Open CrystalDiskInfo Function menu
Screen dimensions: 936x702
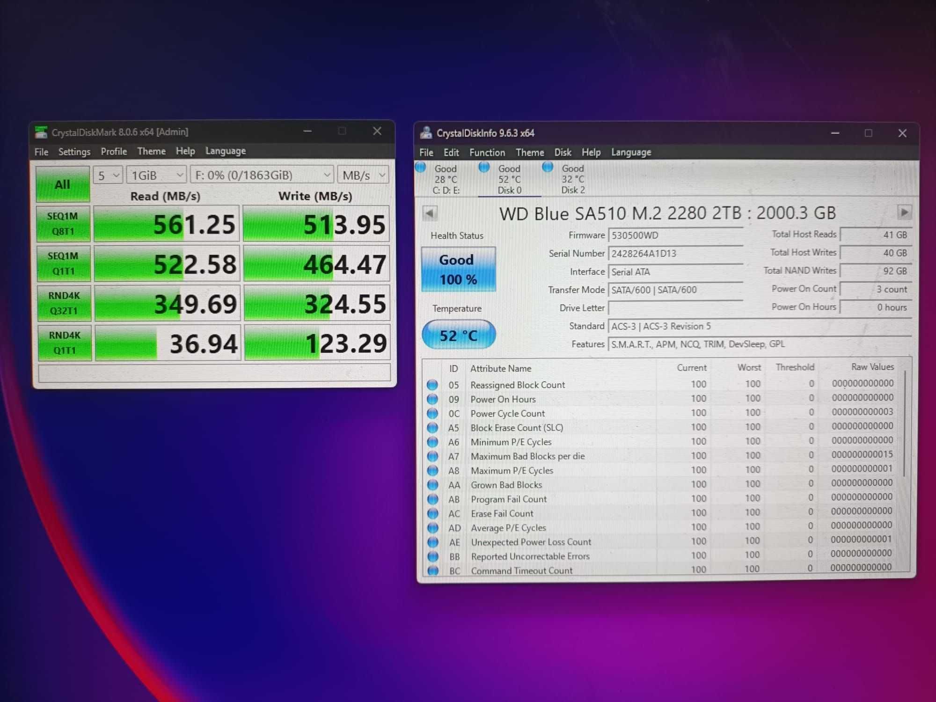click(487, 153)
